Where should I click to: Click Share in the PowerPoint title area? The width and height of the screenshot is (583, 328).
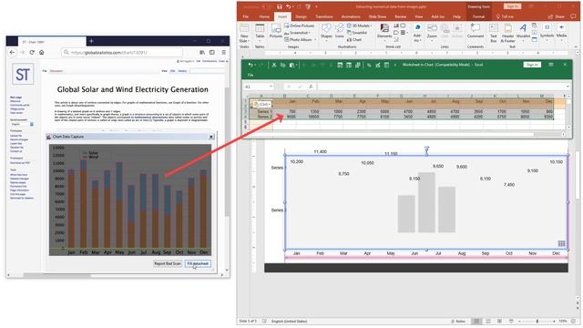pyautogui.click(x=556, y=16)
